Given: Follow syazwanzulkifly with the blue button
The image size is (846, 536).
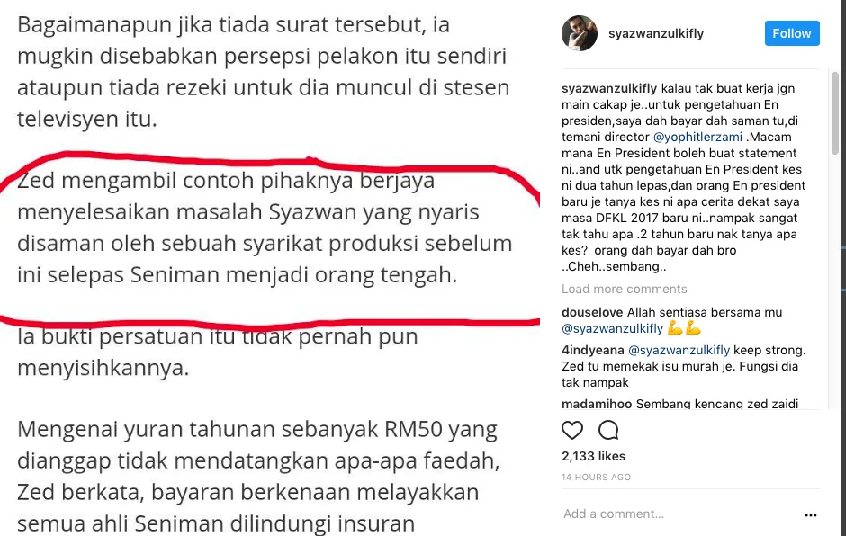Looking at the screenshot, I should tap(791, 33).
